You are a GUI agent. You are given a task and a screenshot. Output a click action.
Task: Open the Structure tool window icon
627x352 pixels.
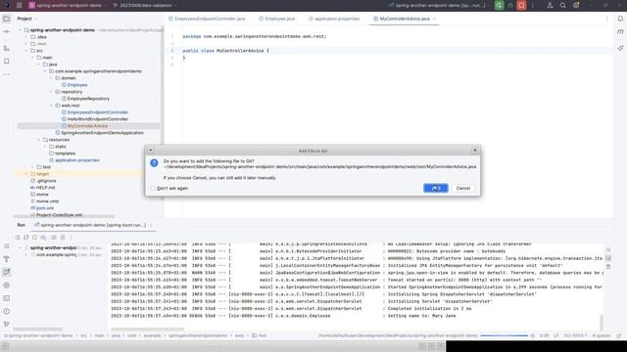[7, 48]
